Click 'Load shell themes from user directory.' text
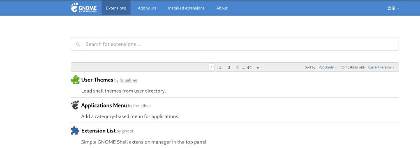The height and width of the screenshot is (148, 420). click(123, 91)
